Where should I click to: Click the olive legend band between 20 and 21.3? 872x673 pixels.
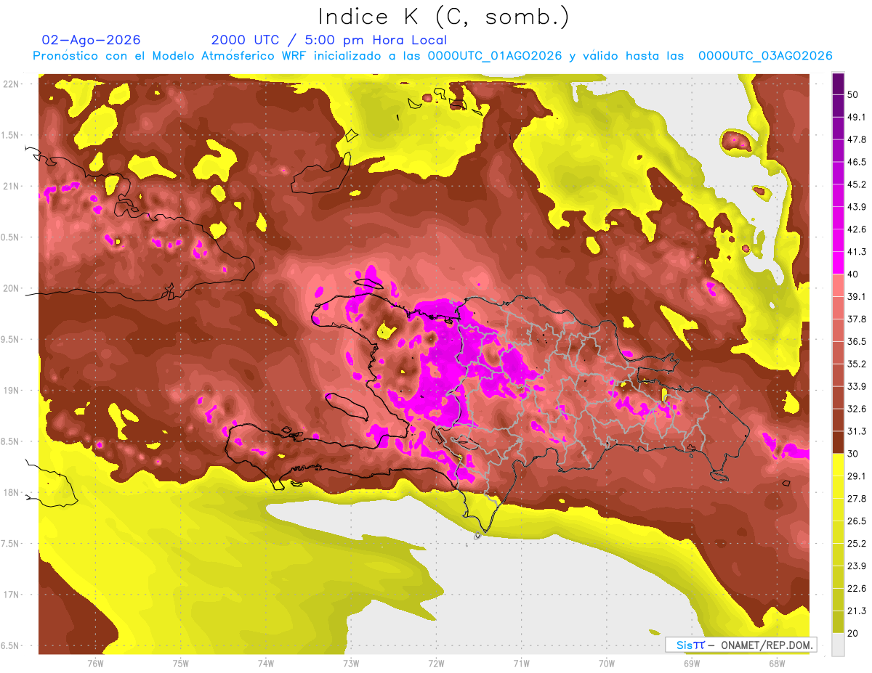(839, 621)
